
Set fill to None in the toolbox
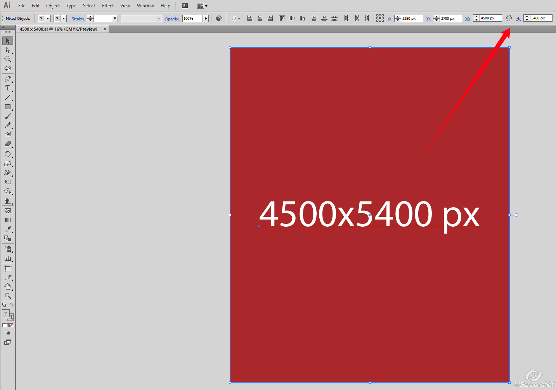(11, 325)
